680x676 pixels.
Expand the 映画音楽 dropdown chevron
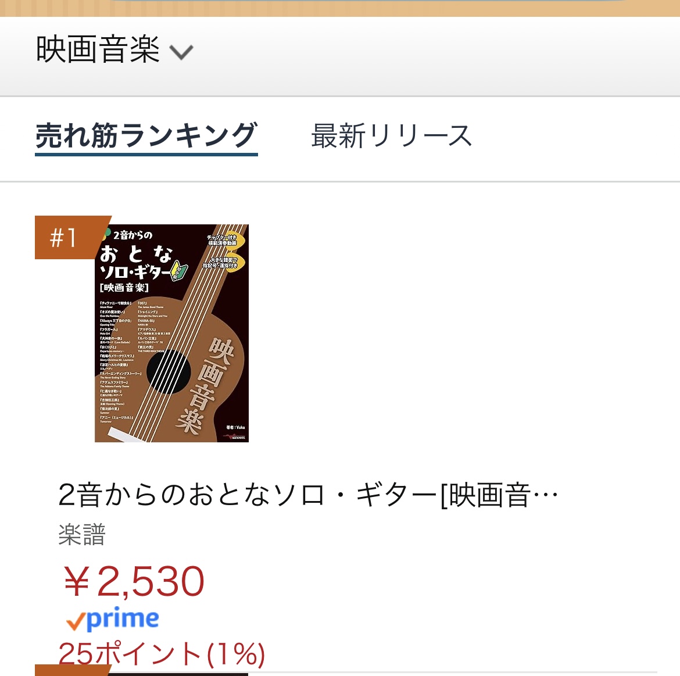point(181,53)
